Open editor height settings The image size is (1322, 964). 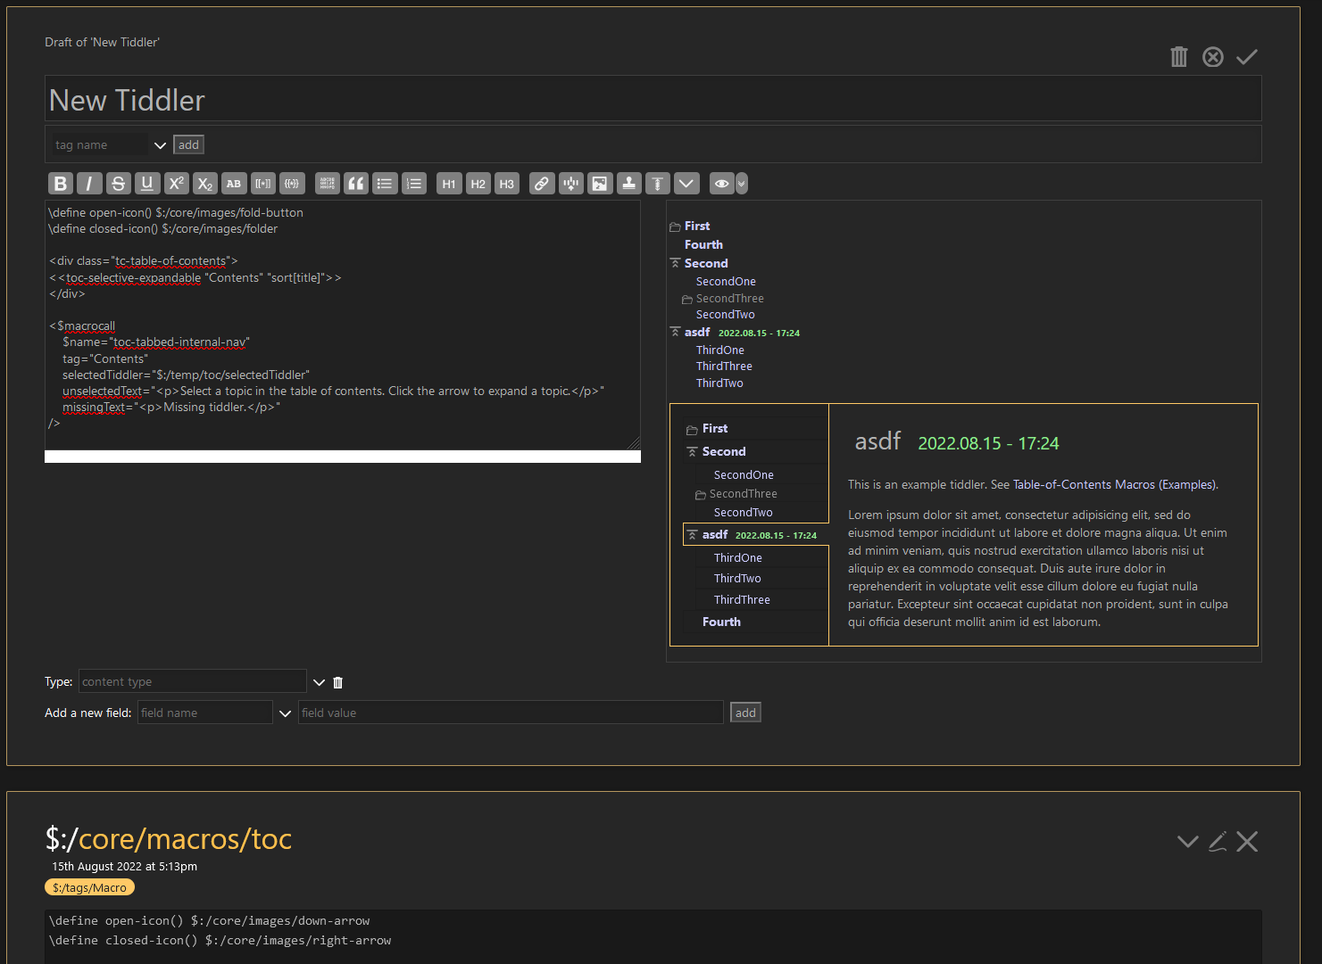click(658, 184)
